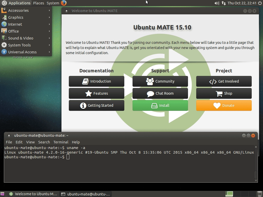Image resolution: width=263 pixels, height=197 pixels.
Task: Expand the System Tools submenu arrow
Action: [49, 45]
